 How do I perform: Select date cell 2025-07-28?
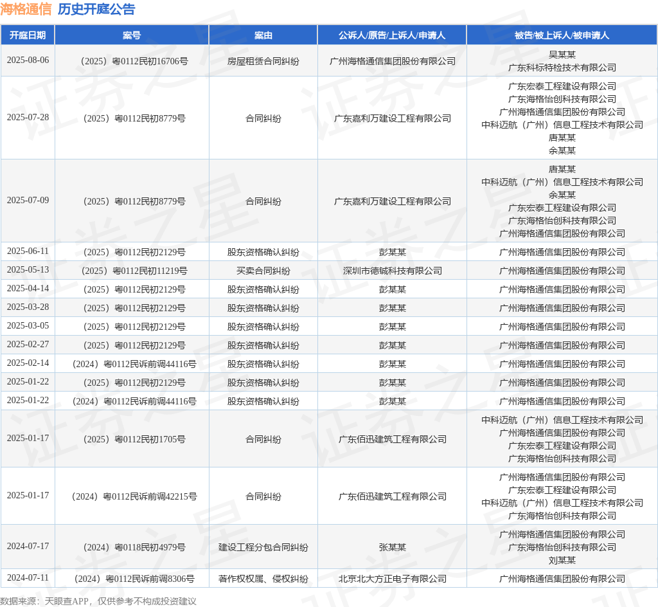tap(28, 117)
